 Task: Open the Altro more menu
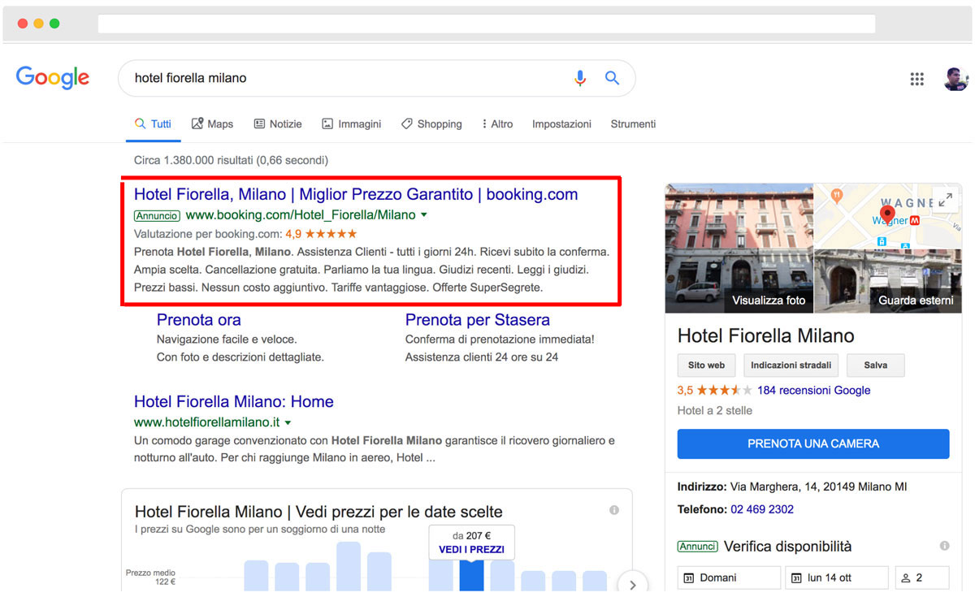click(x=497, y=124)
